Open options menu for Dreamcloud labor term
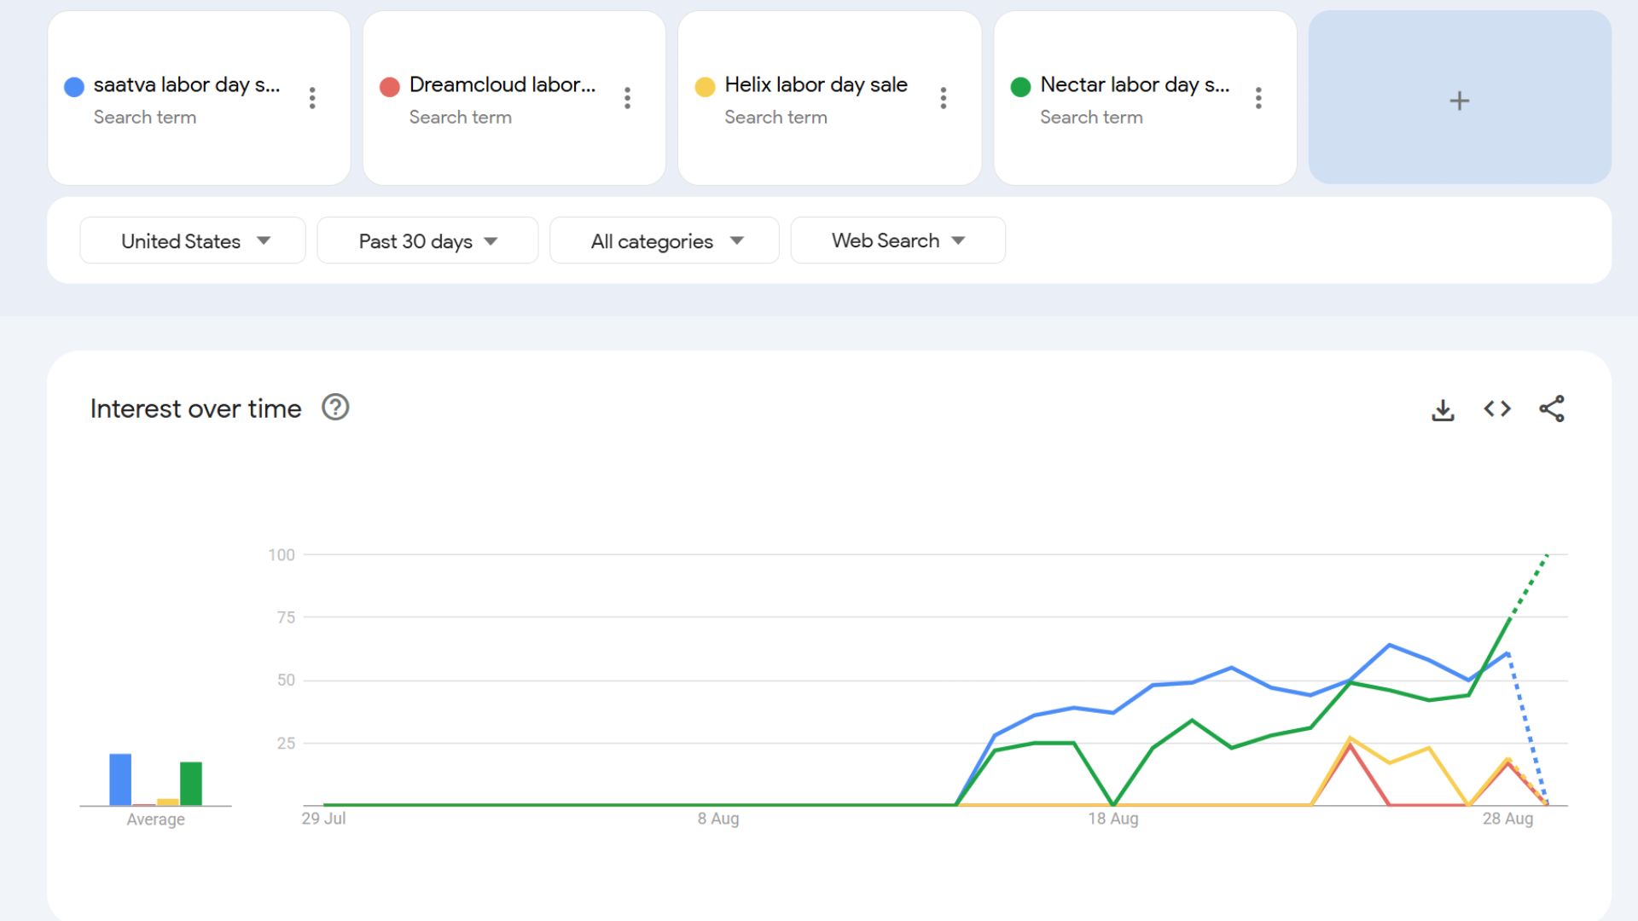This screenshot has width=1638, height=921. tap(627, 98)
